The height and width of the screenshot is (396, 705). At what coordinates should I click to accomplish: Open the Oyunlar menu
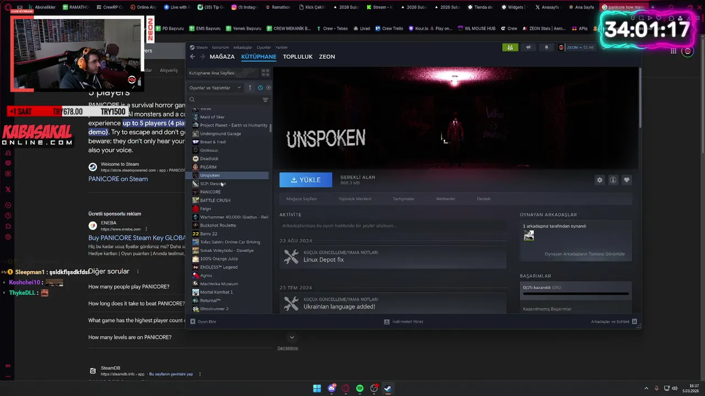pos(264,47)
